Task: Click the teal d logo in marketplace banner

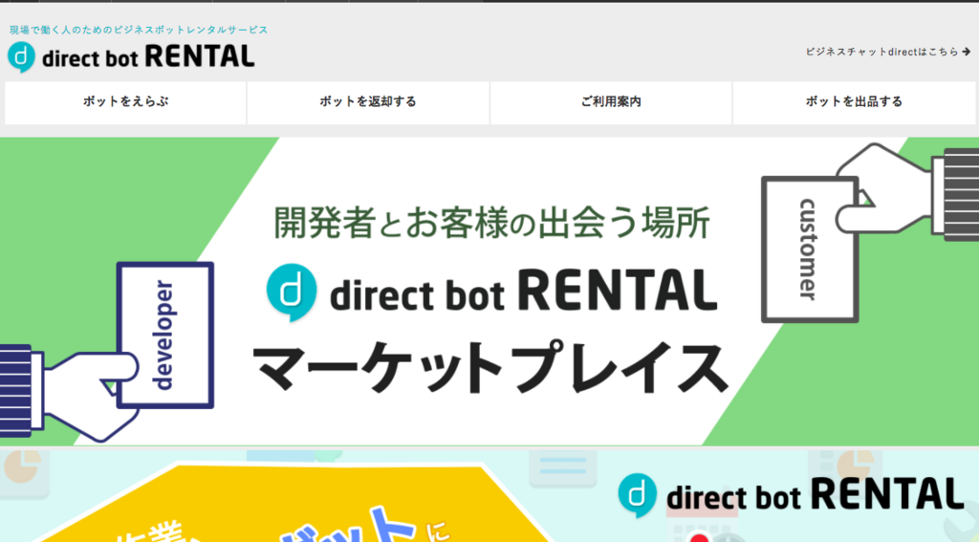Action: point(292,292)
